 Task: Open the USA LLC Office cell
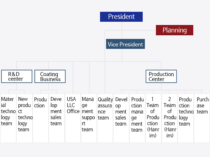(x=73, y=118)
